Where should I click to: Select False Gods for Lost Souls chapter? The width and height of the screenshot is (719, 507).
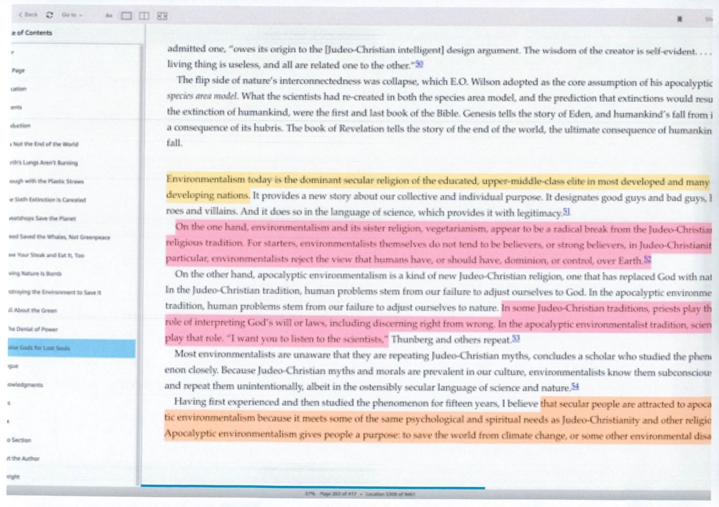(39, 348)
